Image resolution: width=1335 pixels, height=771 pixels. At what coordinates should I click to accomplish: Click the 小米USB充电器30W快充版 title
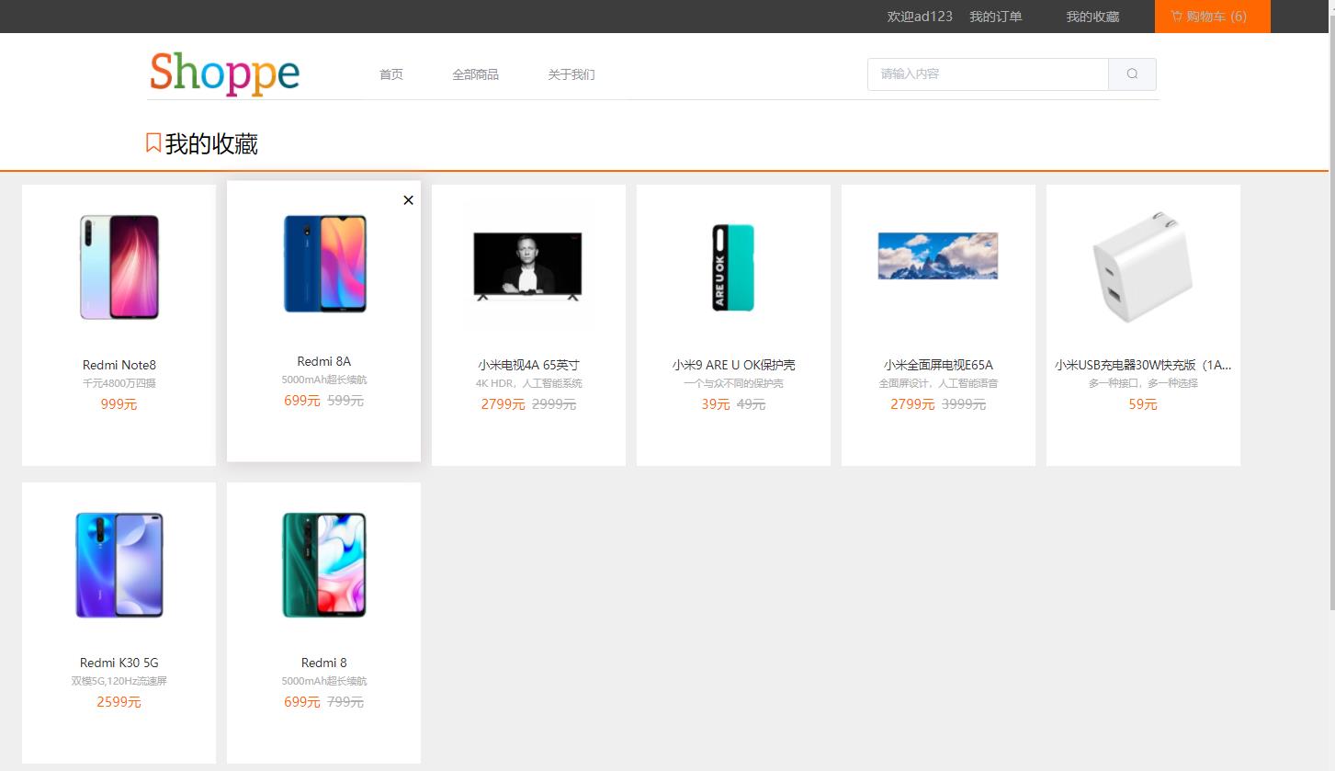[1143, 365]
